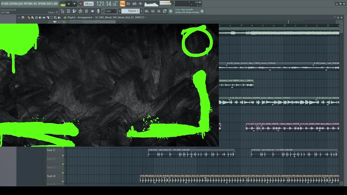This screenshot has height=195, width=347.
Task: Click the globe icon in the news panel
Action: click(x=202, y=11)
